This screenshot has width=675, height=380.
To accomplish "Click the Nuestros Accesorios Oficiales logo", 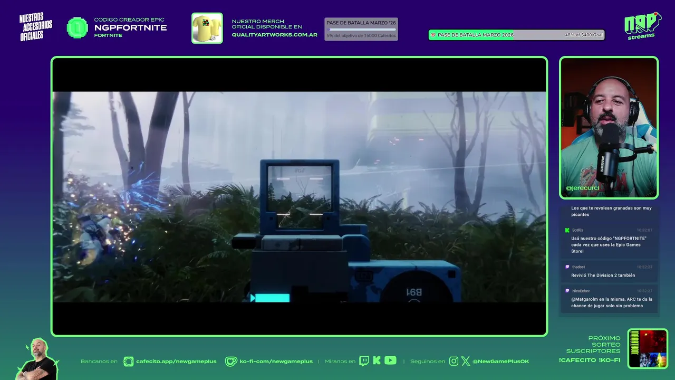I will coord(36,27).
